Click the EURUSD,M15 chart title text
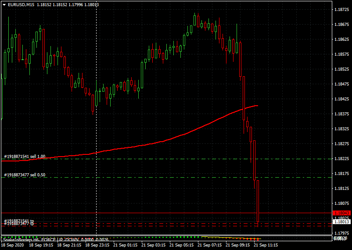Screen dimensions: 352x250 point(21,5)
